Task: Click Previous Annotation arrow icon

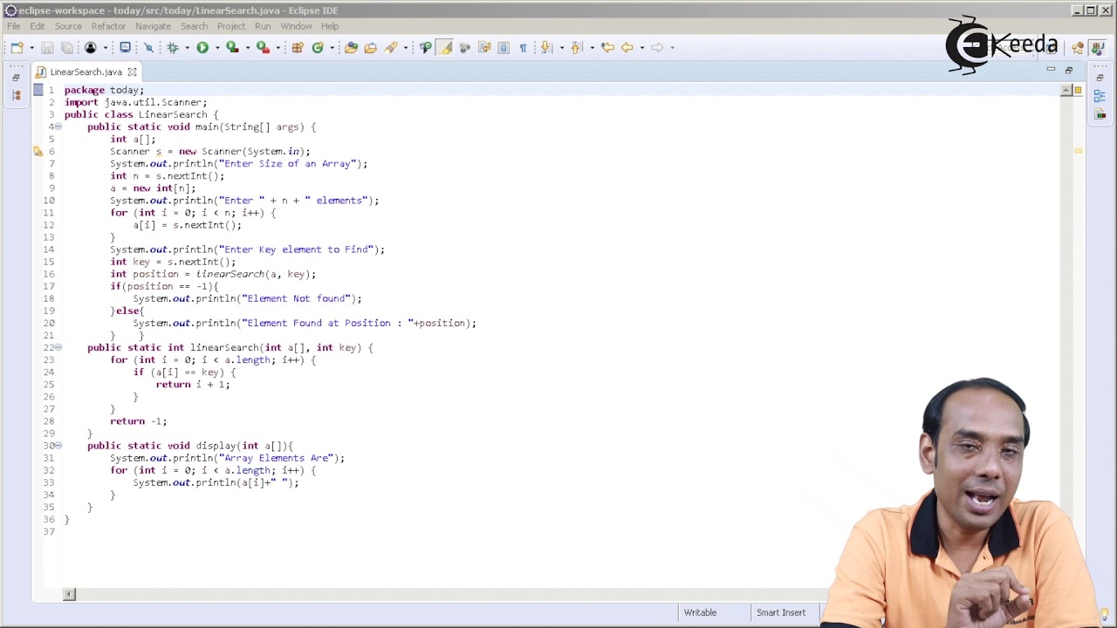Action: tap(576, 48)
